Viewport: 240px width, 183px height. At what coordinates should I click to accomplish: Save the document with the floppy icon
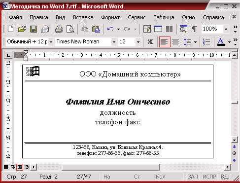click(x=34, y=29)
